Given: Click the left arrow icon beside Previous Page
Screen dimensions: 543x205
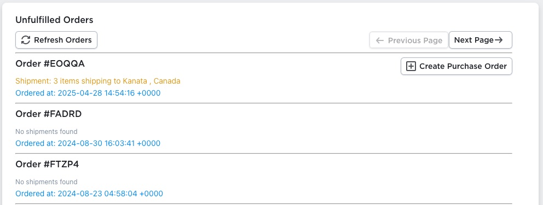Looking at the screenshot, I should [380, 40].
